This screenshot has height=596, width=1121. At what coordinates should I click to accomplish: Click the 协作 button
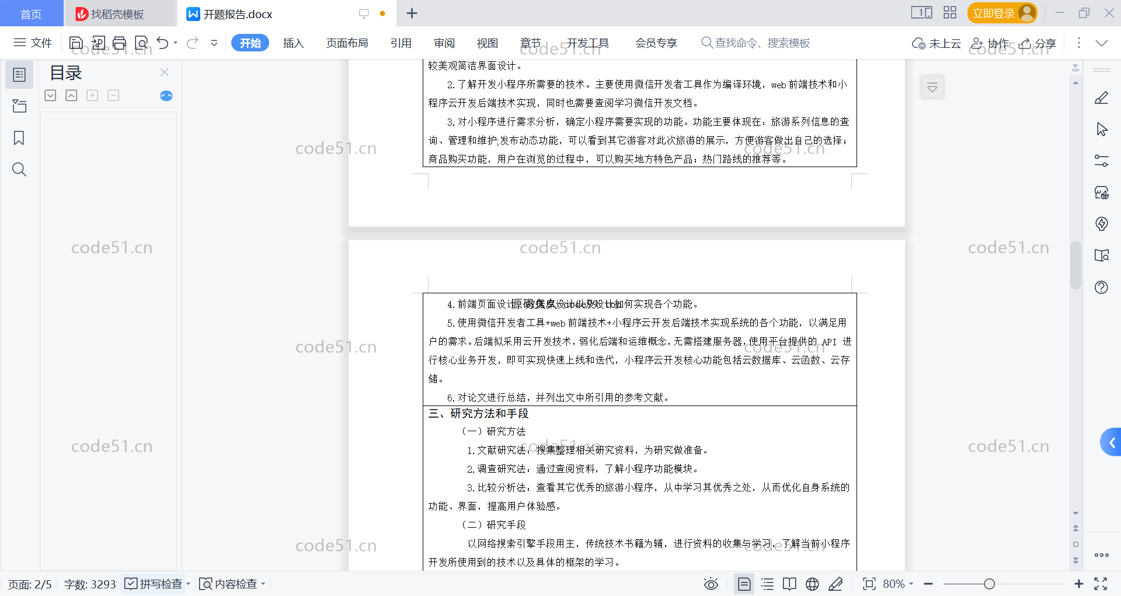tap(990, 43)
